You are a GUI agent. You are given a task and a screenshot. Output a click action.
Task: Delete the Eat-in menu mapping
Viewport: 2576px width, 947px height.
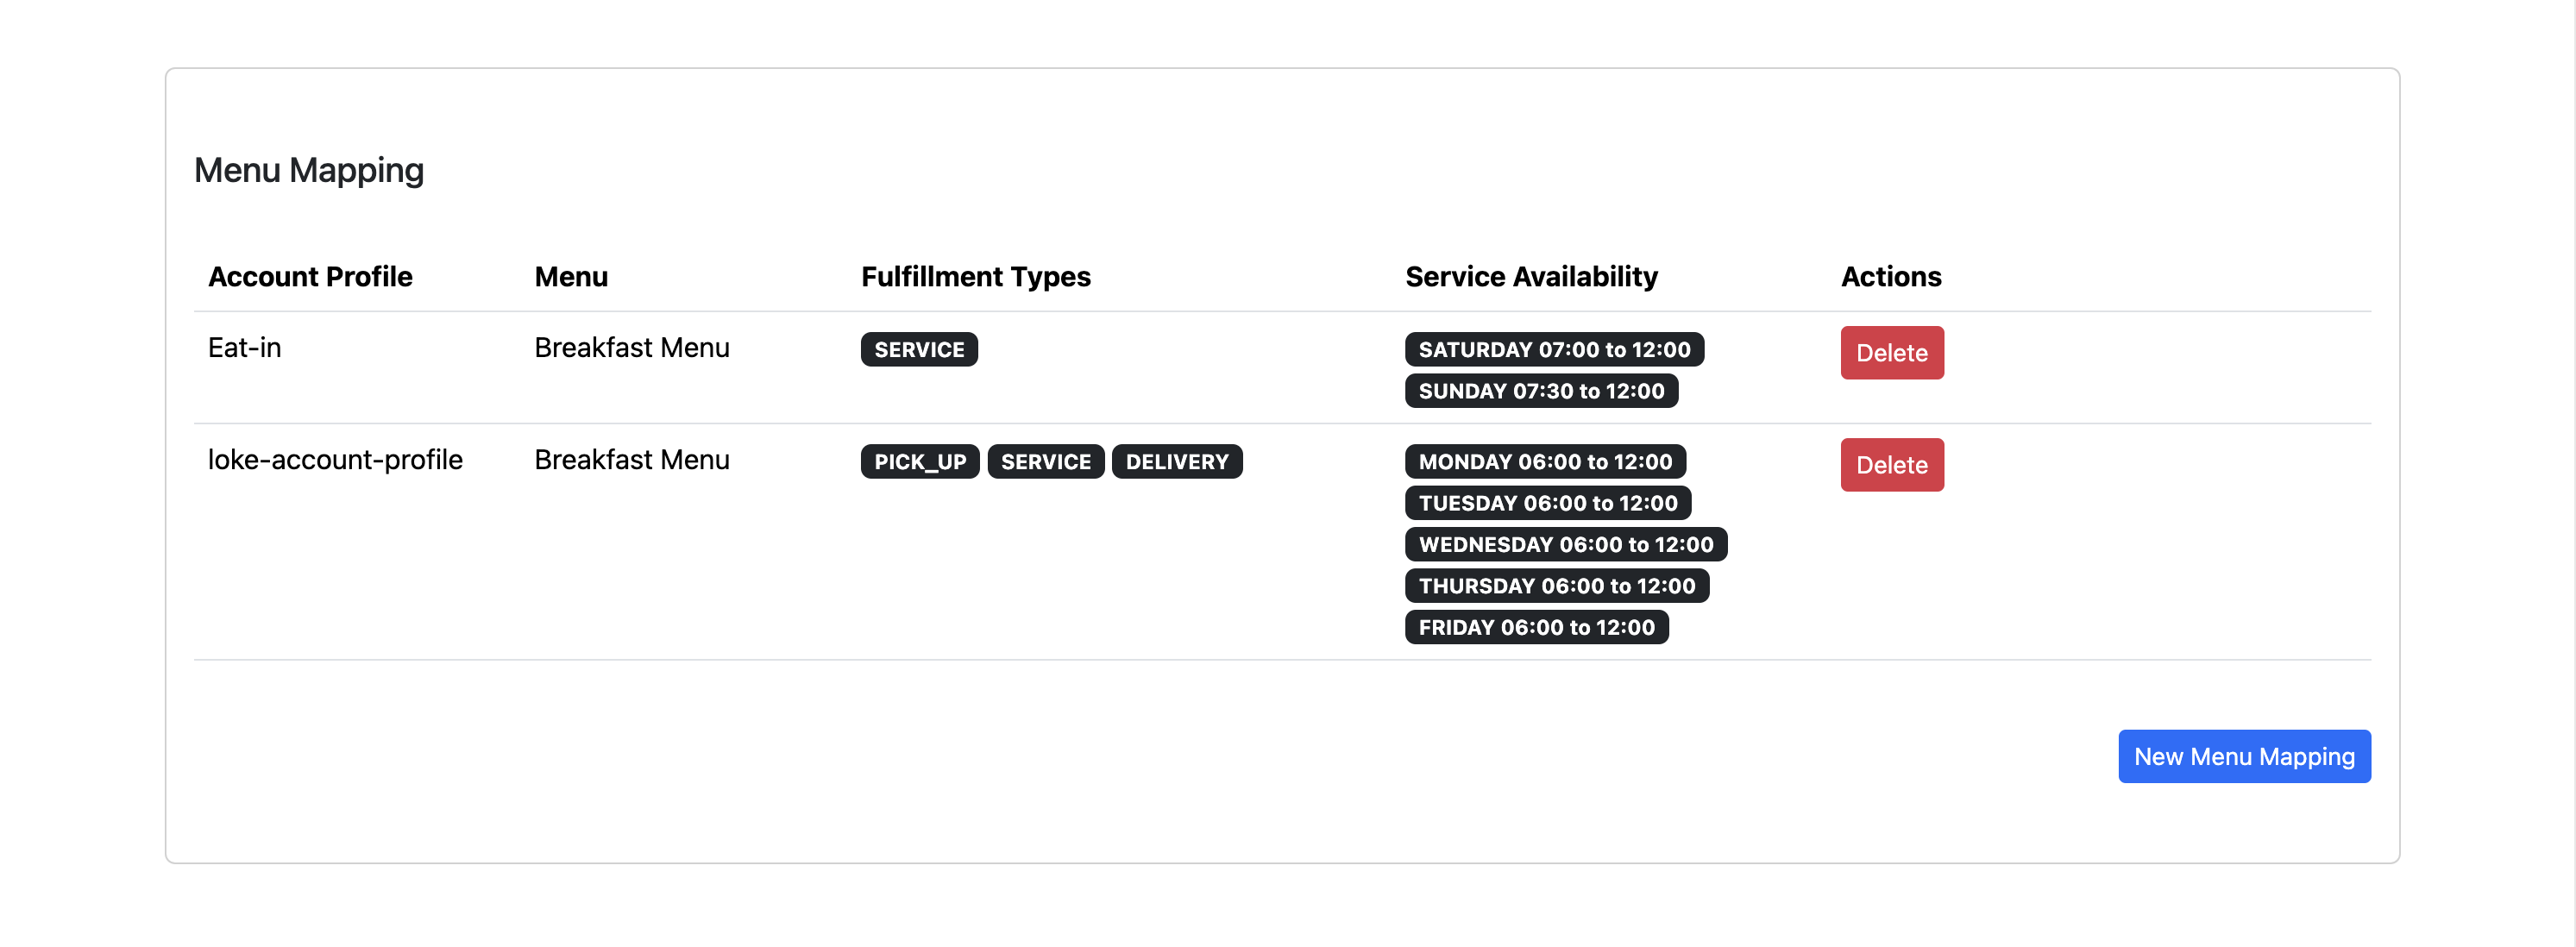point(1891,352)
